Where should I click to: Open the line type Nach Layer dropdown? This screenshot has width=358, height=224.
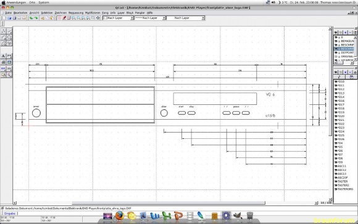[186, 18]
